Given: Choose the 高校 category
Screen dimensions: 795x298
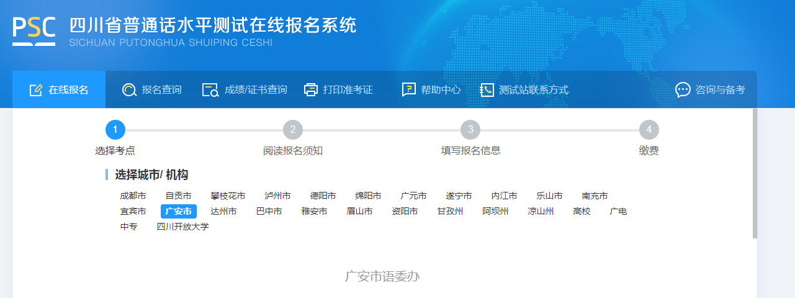Looking at the screenshot, I should click(x=582, y=212).
